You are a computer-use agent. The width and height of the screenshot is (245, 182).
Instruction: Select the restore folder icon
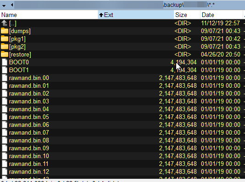pos(5,54)
